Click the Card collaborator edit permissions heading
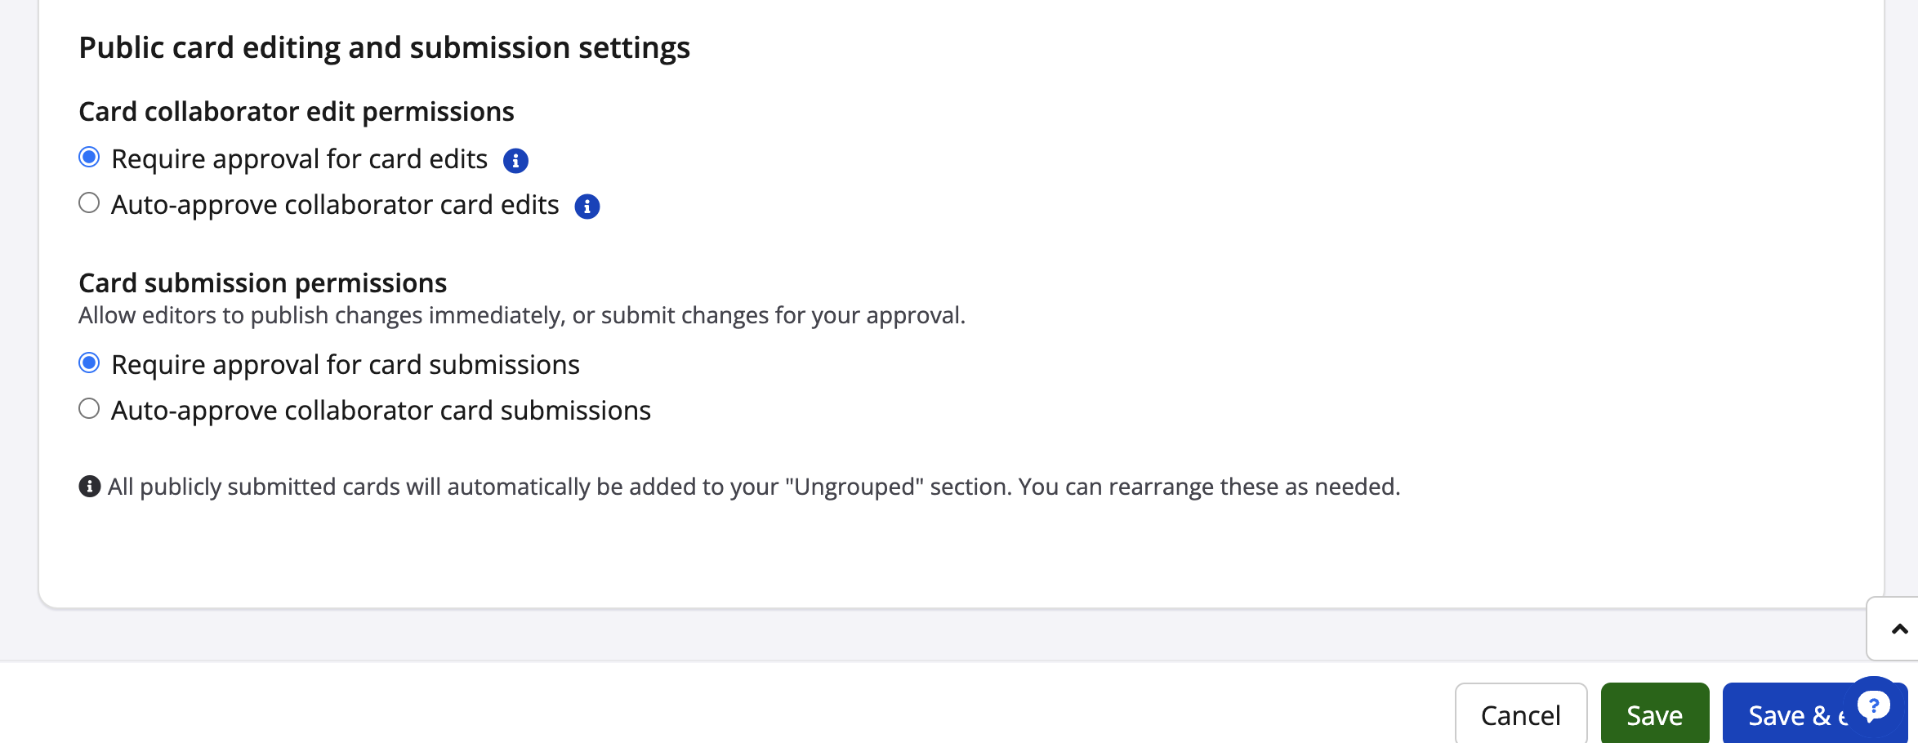 tap(296, 112)
